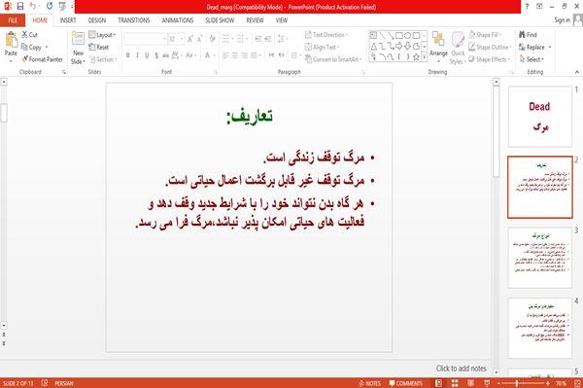Screen dimensions: 583x388
Task: Click the Reset slide button
Action: pos(99,47)
